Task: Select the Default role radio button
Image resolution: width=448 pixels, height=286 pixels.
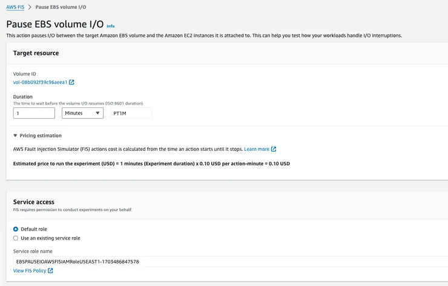Action: (x=16, y=229)
